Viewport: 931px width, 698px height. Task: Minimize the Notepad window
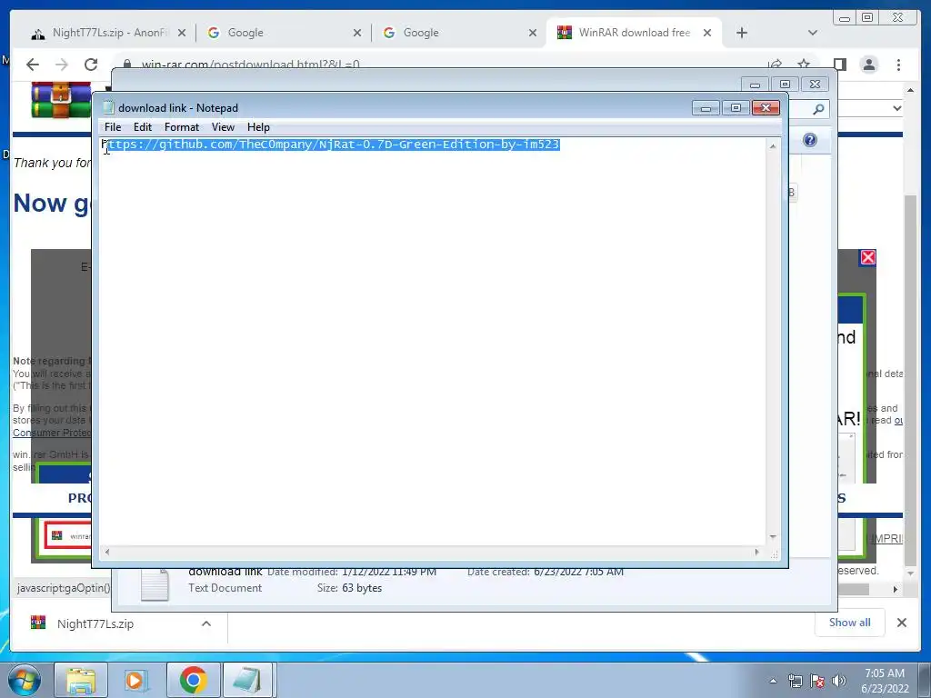(706, 108)
